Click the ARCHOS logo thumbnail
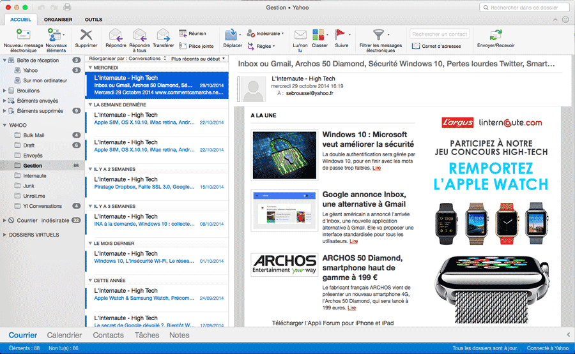Viewport: 575px width, 354px height. pyautogui.click(x=284, y=265)
